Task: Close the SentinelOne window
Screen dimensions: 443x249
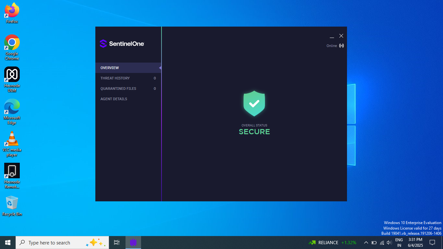Action: pos(341,36)
